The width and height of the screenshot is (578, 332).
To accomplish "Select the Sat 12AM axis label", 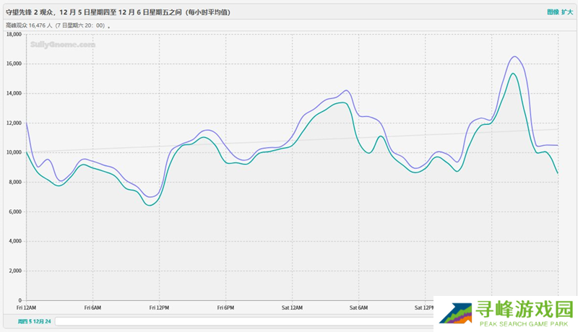I will point(292,307).
